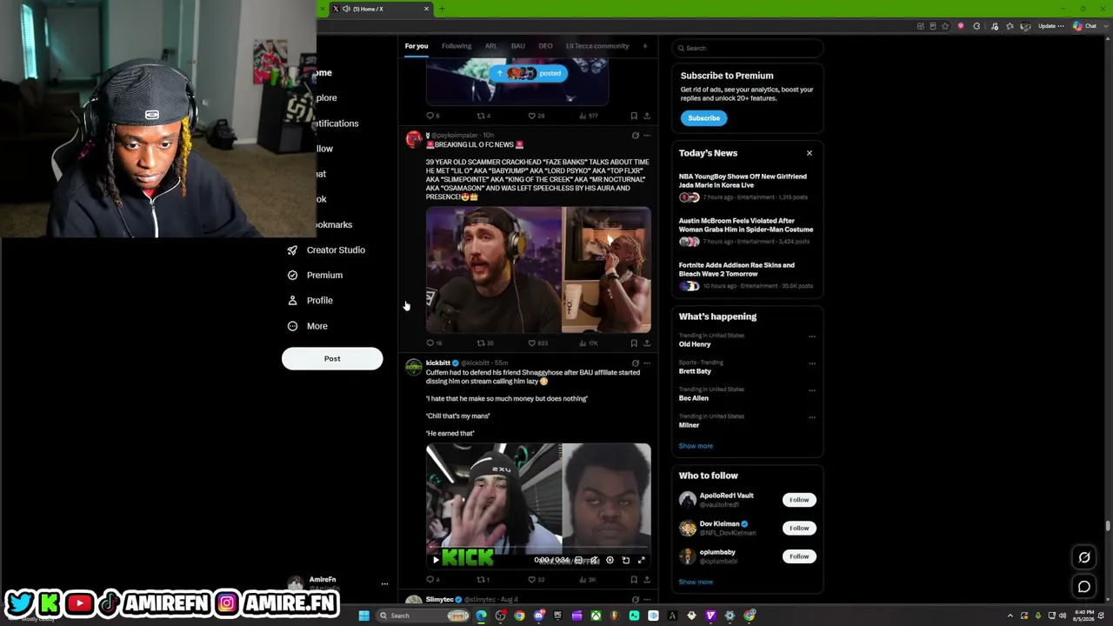Open the DEO timeline tab
This screenshot has width=1113, height=626.
[x=545, y=46]
